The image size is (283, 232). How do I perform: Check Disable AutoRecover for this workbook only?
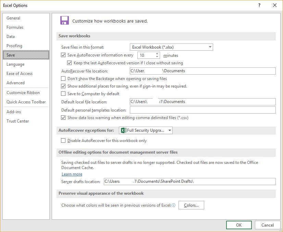63,141
